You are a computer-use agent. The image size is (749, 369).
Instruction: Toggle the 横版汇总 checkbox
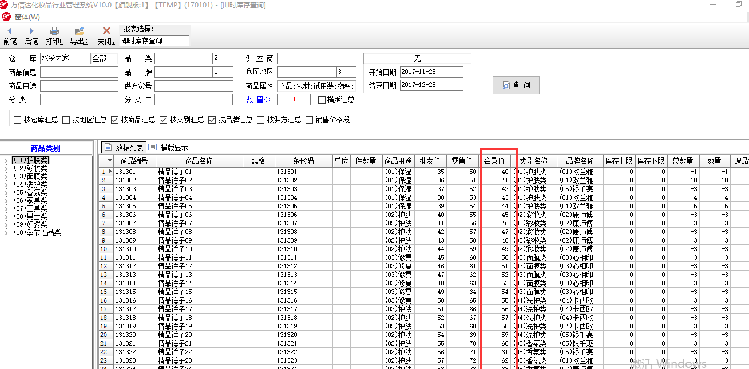[x=322, y=100]
